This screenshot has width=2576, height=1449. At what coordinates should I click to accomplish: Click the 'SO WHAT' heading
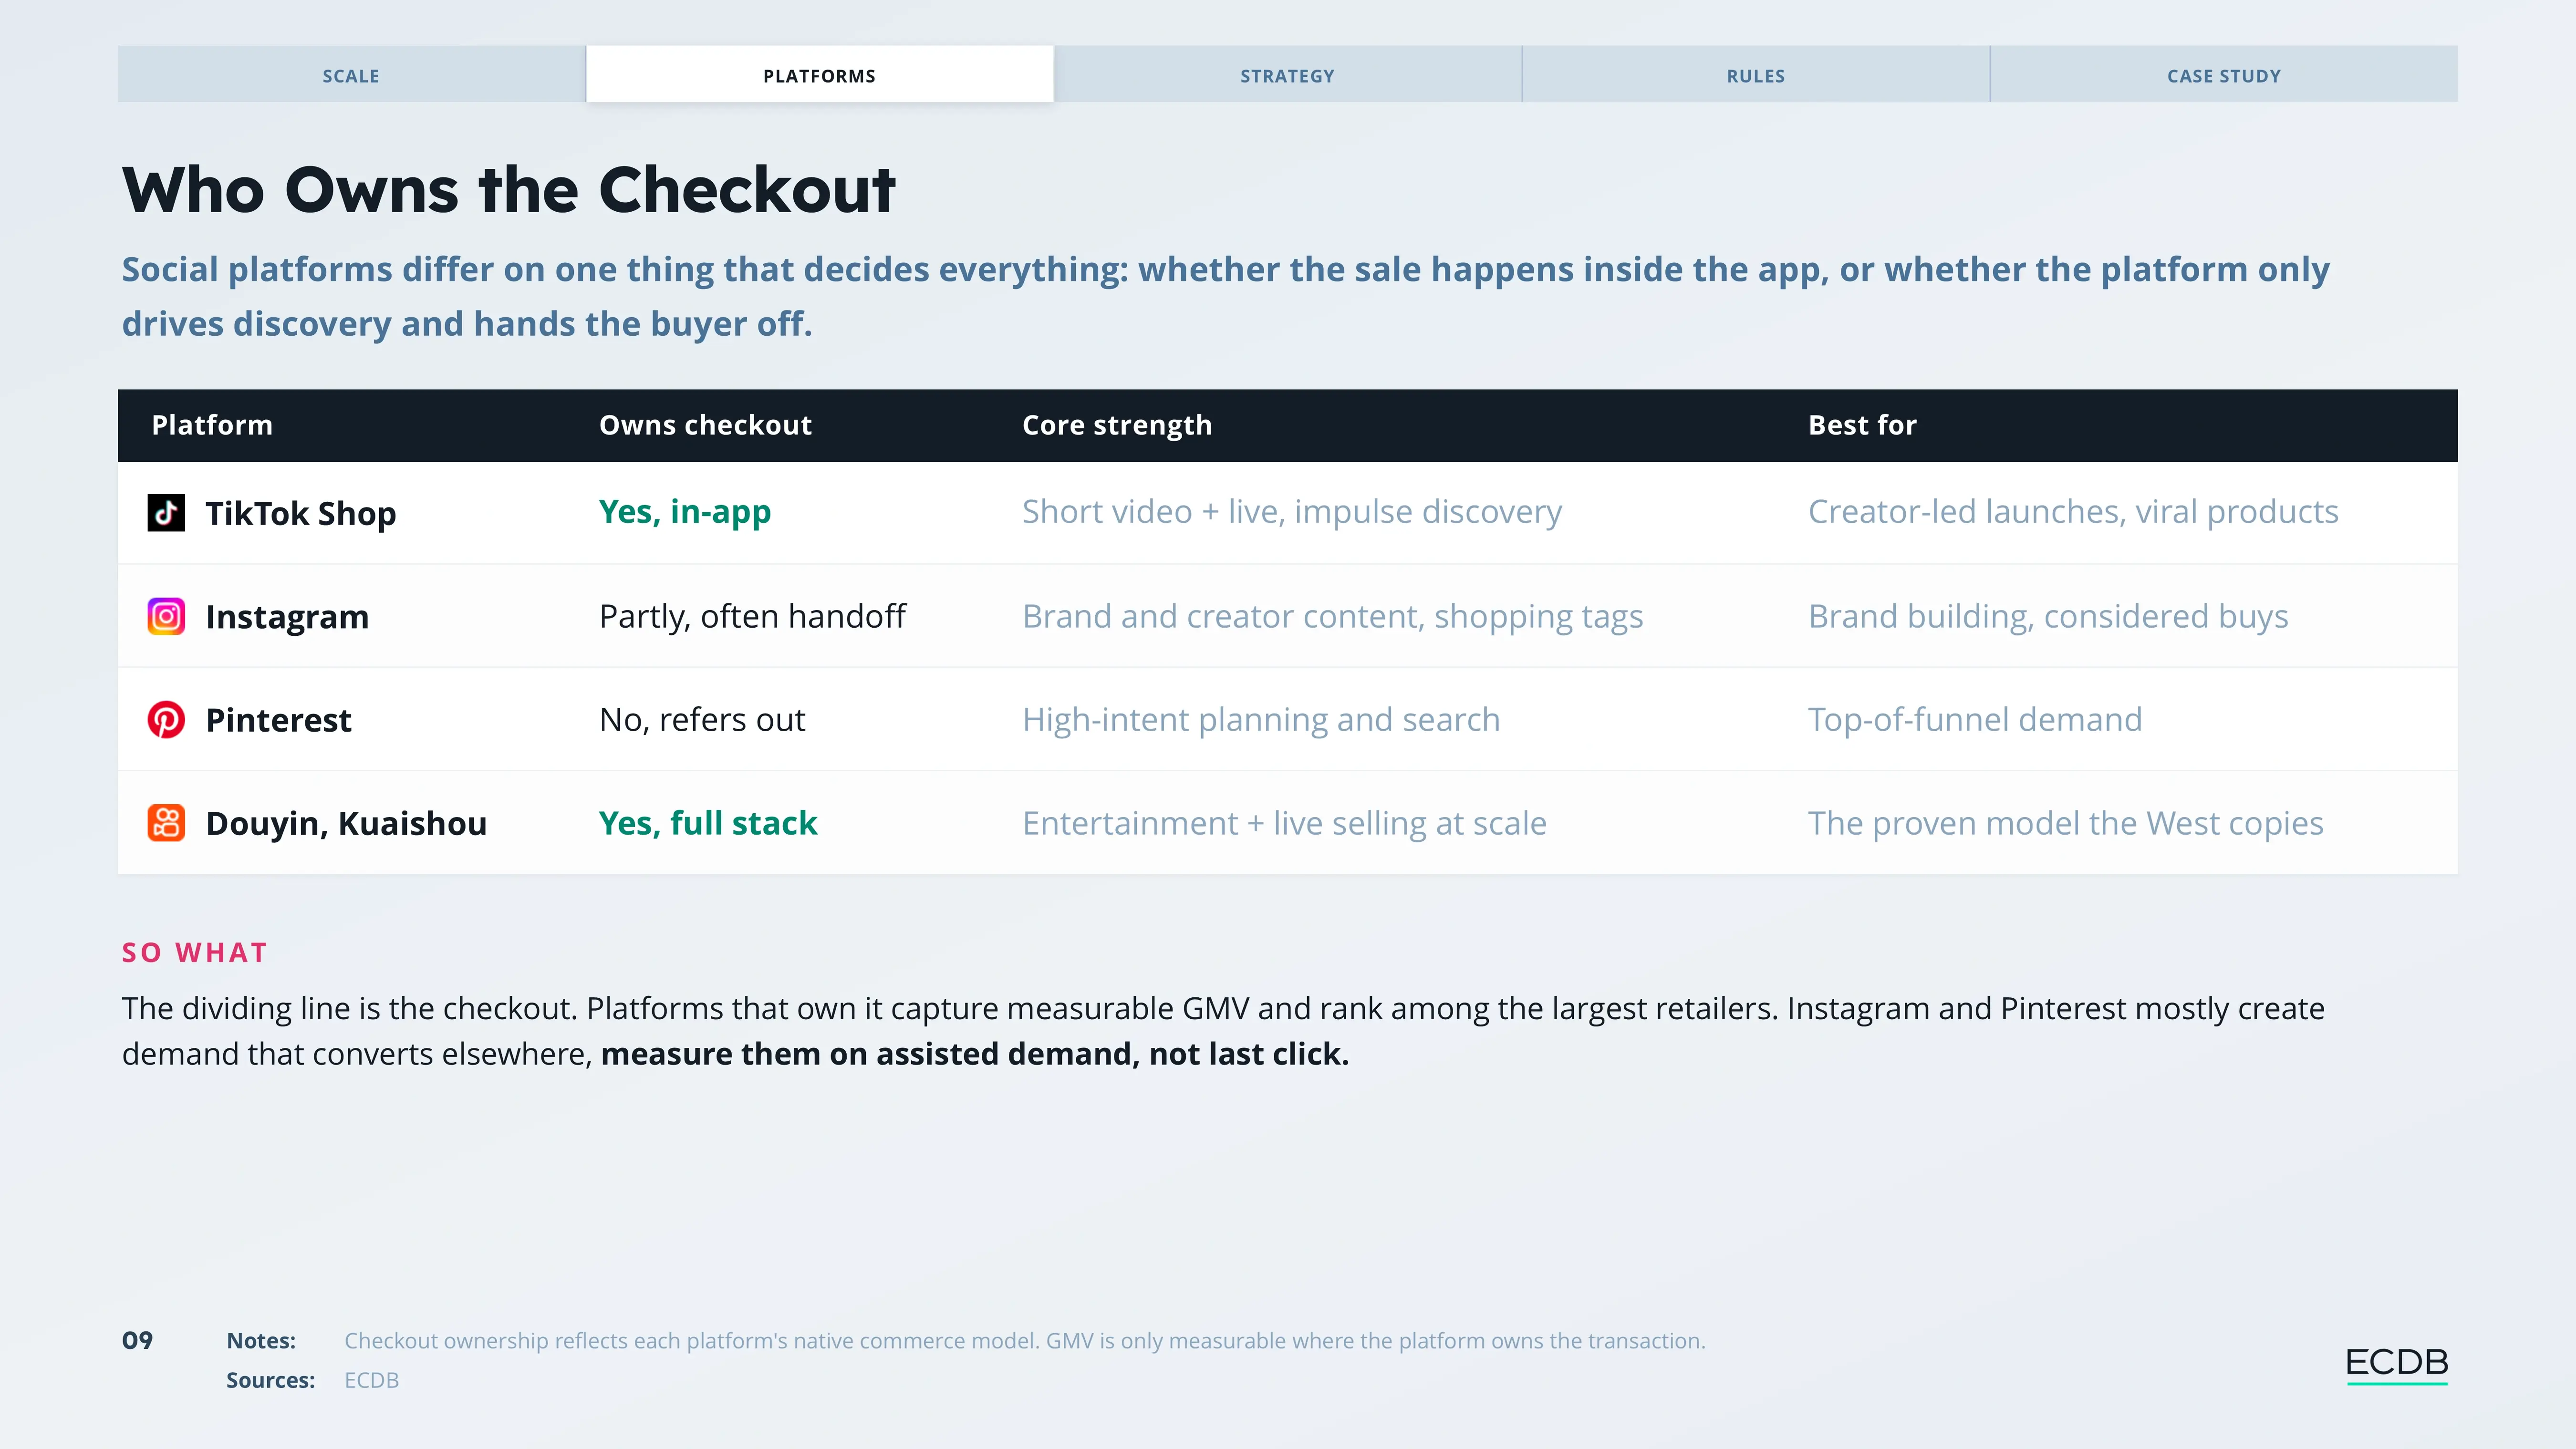(195, 952)
